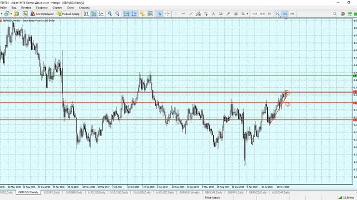Screen dimensions: 357x200
Task: Zoom out on the chart
Action: point(117,14)
